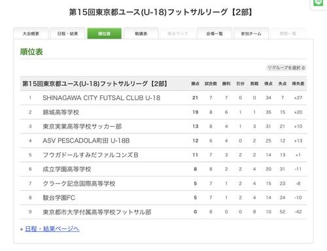327x251 pixels.
Task: Click SHINAGAWA CITY FUTSAL CLUB U-18 team row
Action: 163,98
